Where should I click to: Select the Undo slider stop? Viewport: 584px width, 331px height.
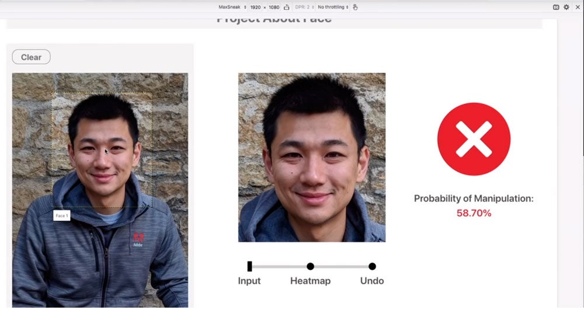(372, 266)
